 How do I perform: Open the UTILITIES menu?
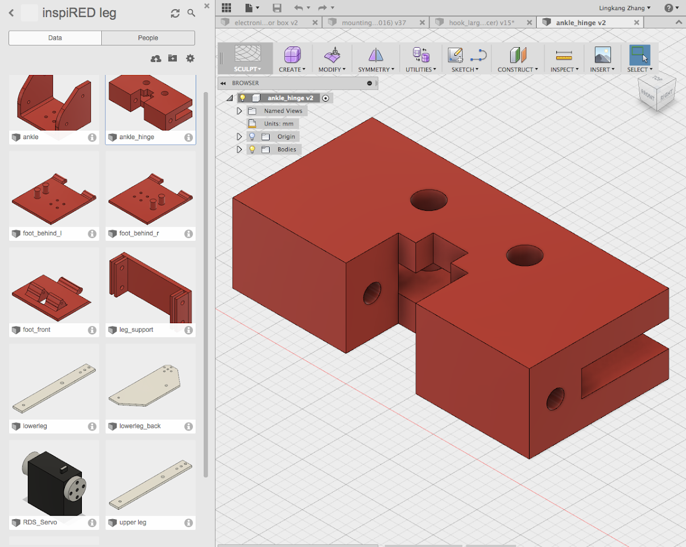coord(421,69)
